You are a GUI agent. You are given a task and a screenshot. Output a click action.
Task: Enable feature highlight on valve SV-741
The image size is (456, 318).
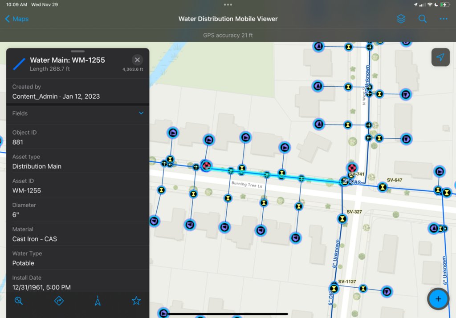[x=352, y=168]
